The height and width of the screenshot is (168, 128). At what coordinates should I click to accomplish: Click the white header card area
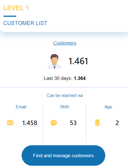pyautogui.click(x=64, y=16)
